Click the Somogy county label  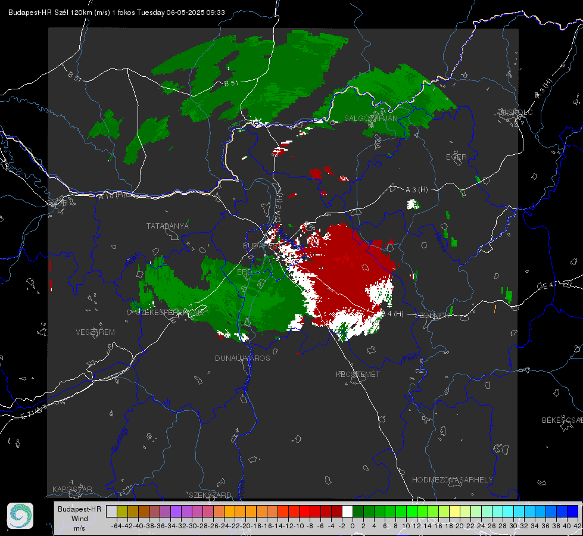click(x=120, y=440)
